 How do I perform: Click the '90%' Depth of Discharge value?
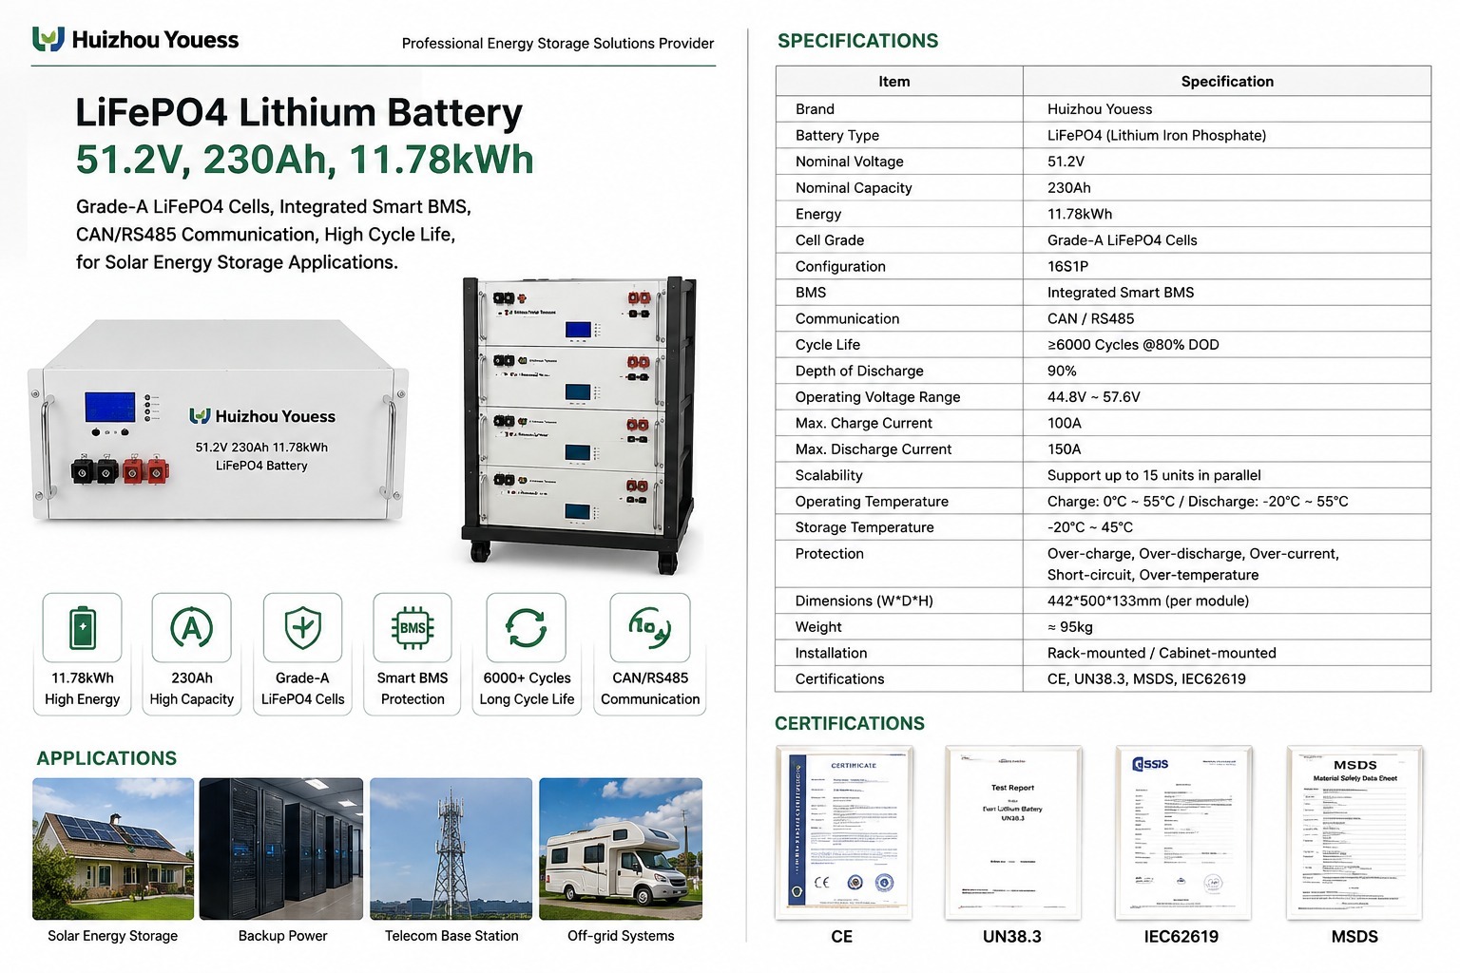click(x=1062, y=371)
